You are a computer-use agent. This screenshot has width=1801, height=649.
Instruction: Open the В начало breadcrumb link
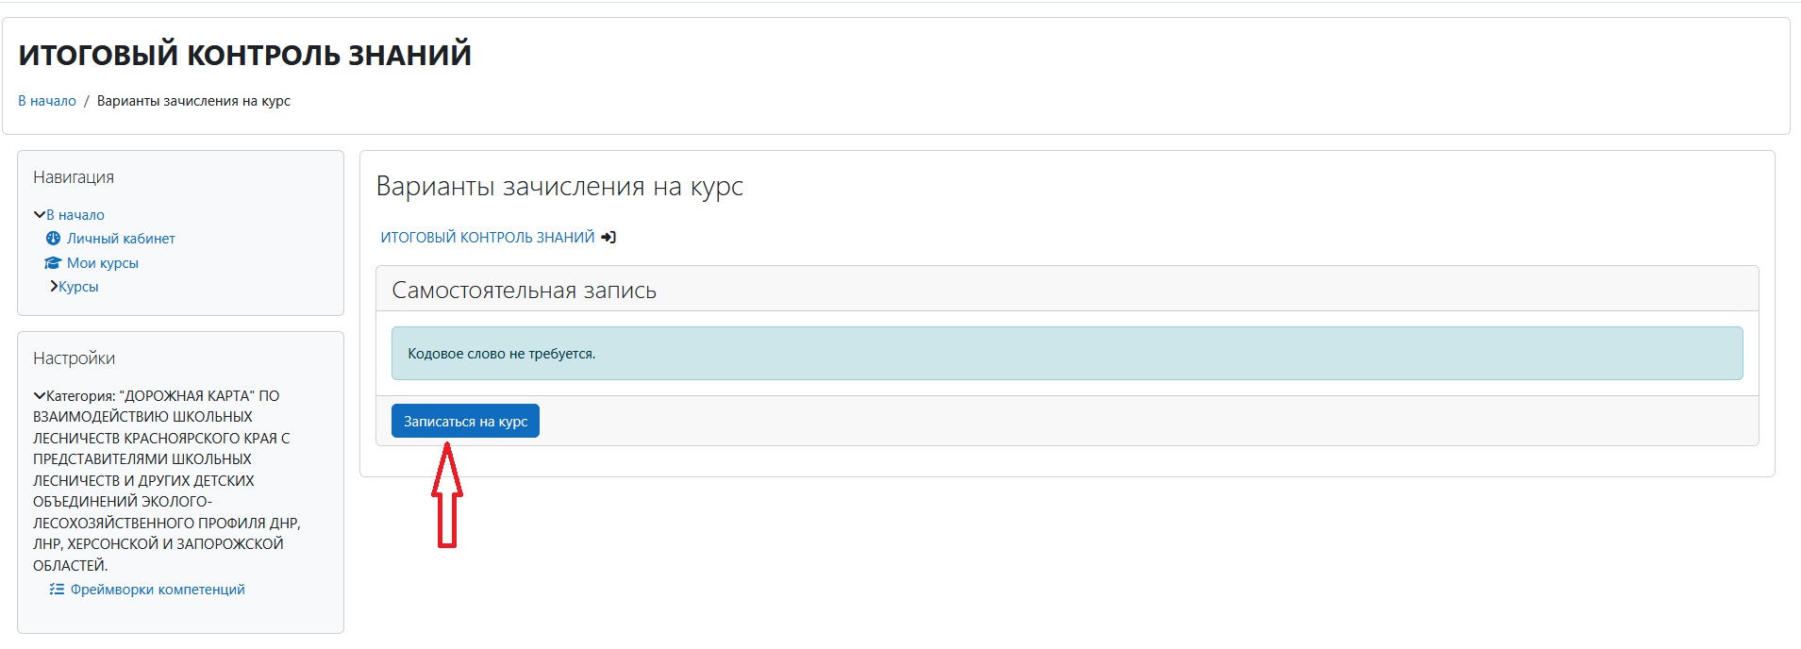tap(47, 101)
